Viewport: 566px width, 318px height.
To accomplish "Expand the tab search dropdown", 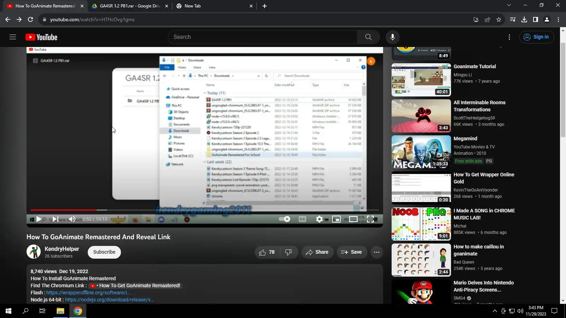I will [509, 5].
